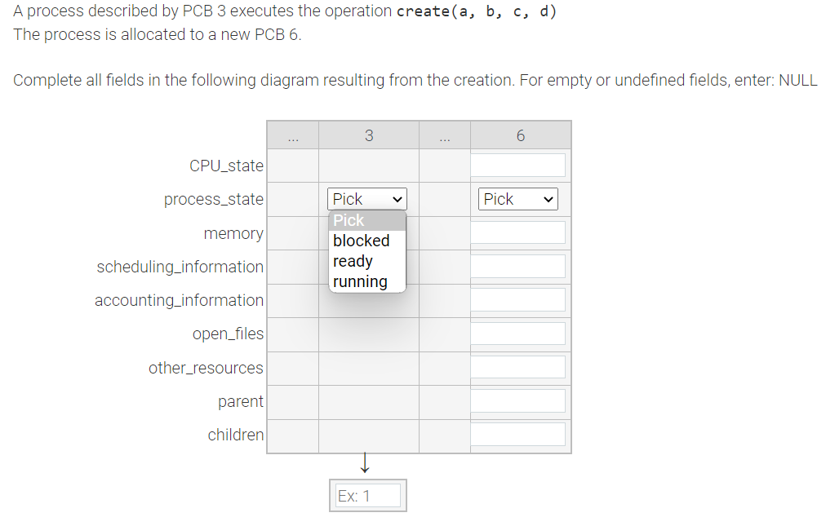Screen dimensions: 826x526
Task: Click the column header labeled 3
Action: click(368, 135)
